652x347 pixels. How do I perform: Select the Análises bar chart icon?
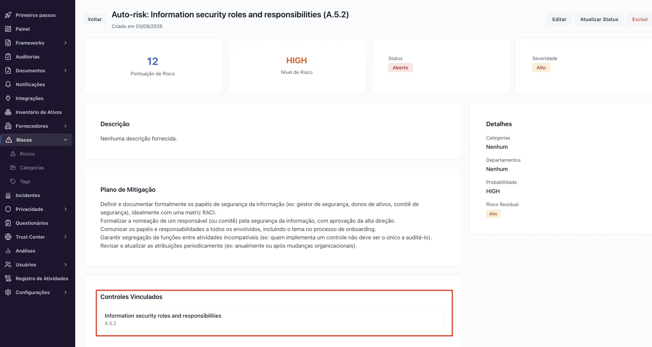8,251
